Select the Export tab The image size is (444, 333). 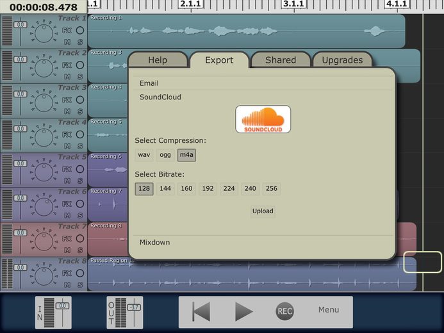coord(220,60)
